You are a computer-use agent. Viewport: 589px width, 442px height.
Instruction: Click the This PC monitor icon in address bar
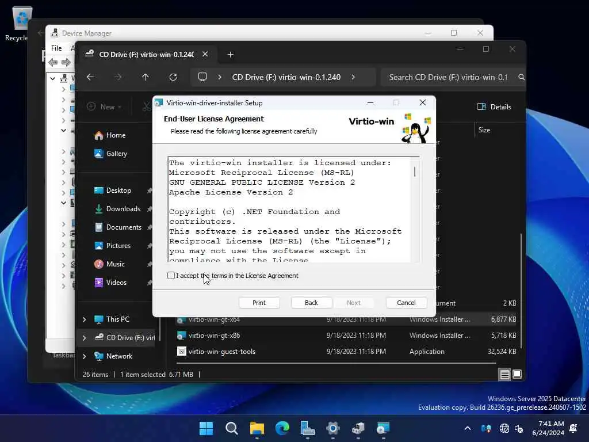click(202, 77)
